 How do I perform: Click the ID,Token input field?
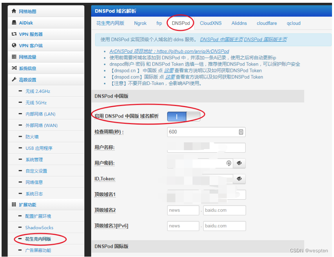(200, 179)
